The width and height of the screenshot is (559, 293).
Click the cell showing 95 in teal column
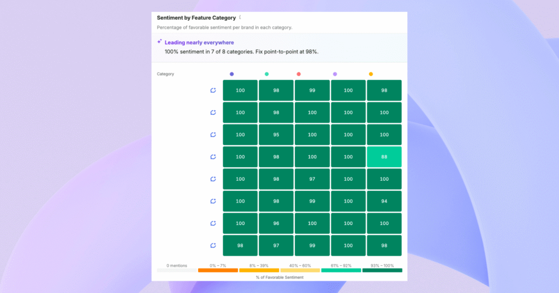point(276,135)
